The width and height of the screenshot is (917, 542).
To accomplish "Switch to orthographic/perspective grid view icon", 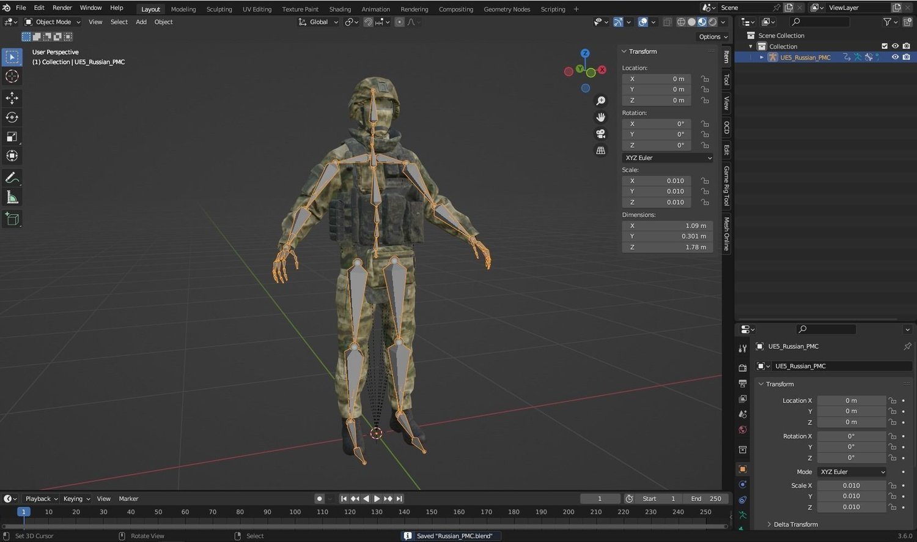I will 600,150.
